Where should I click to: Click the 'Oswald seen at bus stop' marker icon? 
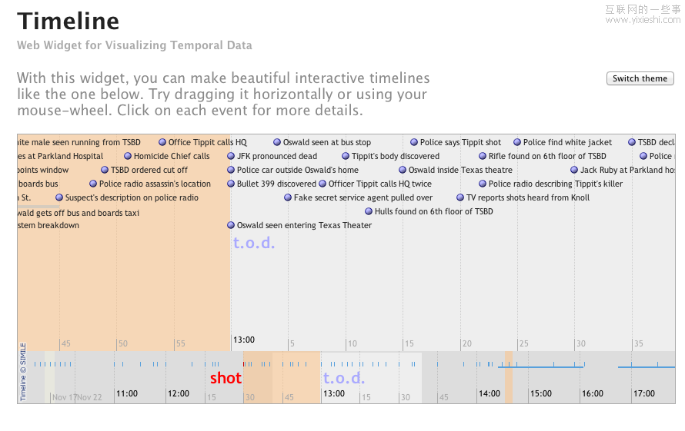coord(277,142)
